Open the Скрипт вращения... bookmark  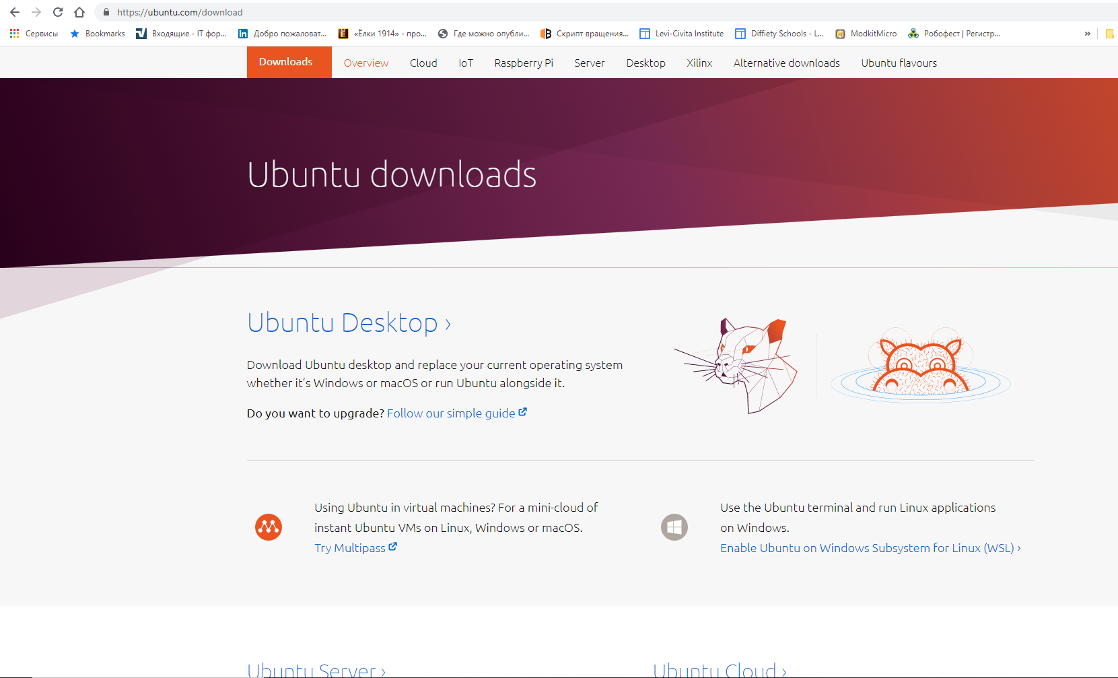coord(585,34)
